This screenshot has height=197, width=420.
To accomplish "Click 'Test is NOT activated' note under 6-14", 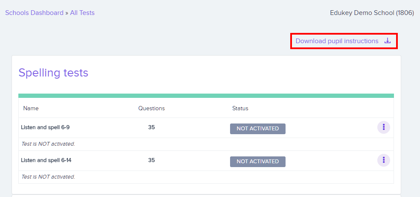I will (48, 177).
